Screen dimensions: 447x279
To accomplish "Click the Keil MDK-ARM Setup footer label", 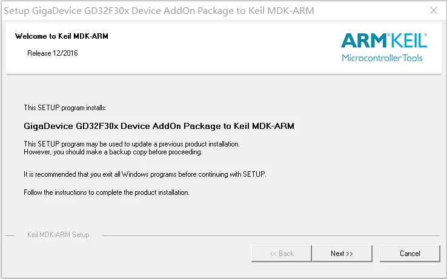I will [x=58, y=235].
